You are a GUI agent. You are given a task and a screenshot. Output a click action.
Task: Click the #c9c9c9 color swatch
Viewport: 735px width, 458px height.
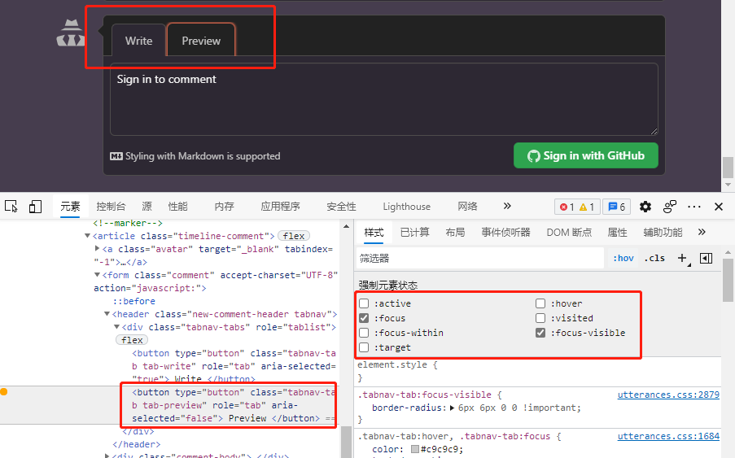tap(415, 449)
